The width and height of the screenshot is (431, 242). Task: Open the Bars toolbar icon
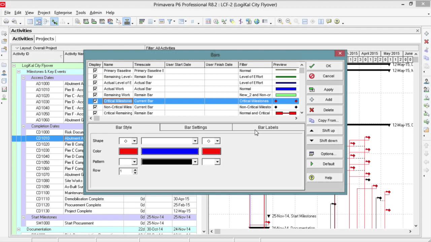pos(142,22)
